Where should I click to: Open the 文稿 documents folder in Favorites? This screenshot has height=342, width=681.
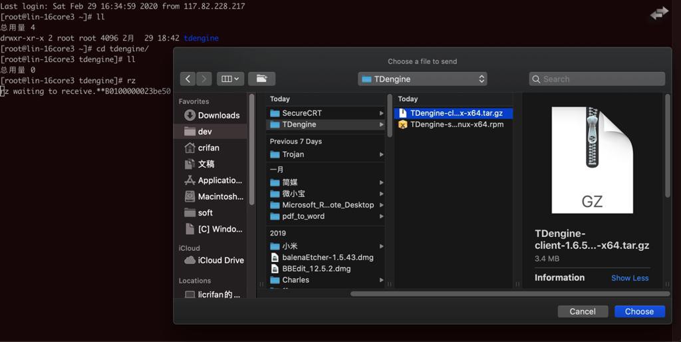pyautogui.click(x=211, y=164)
